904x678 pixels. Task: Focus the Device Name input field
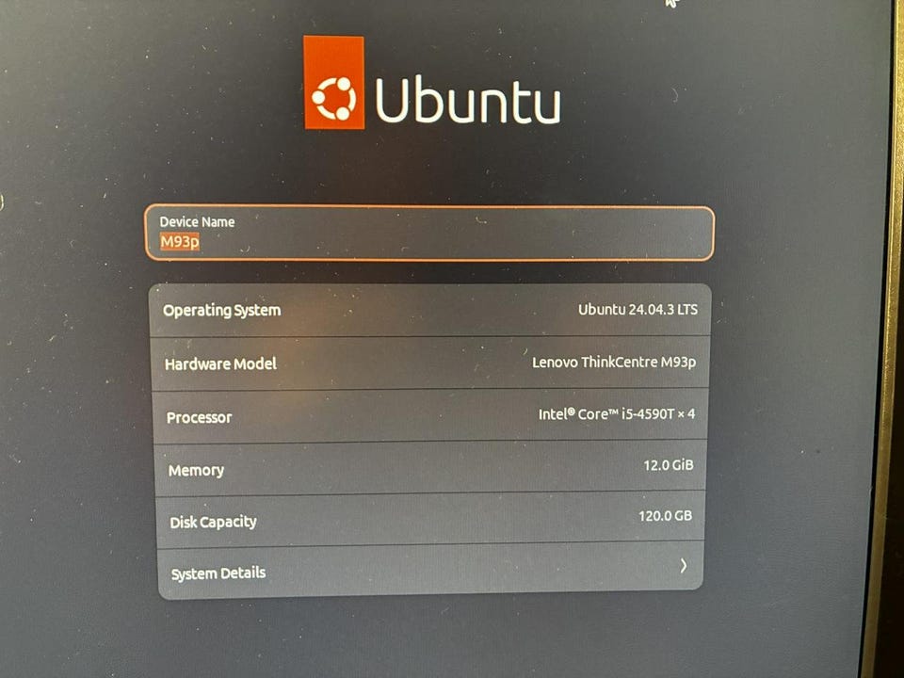click(429, 233)
